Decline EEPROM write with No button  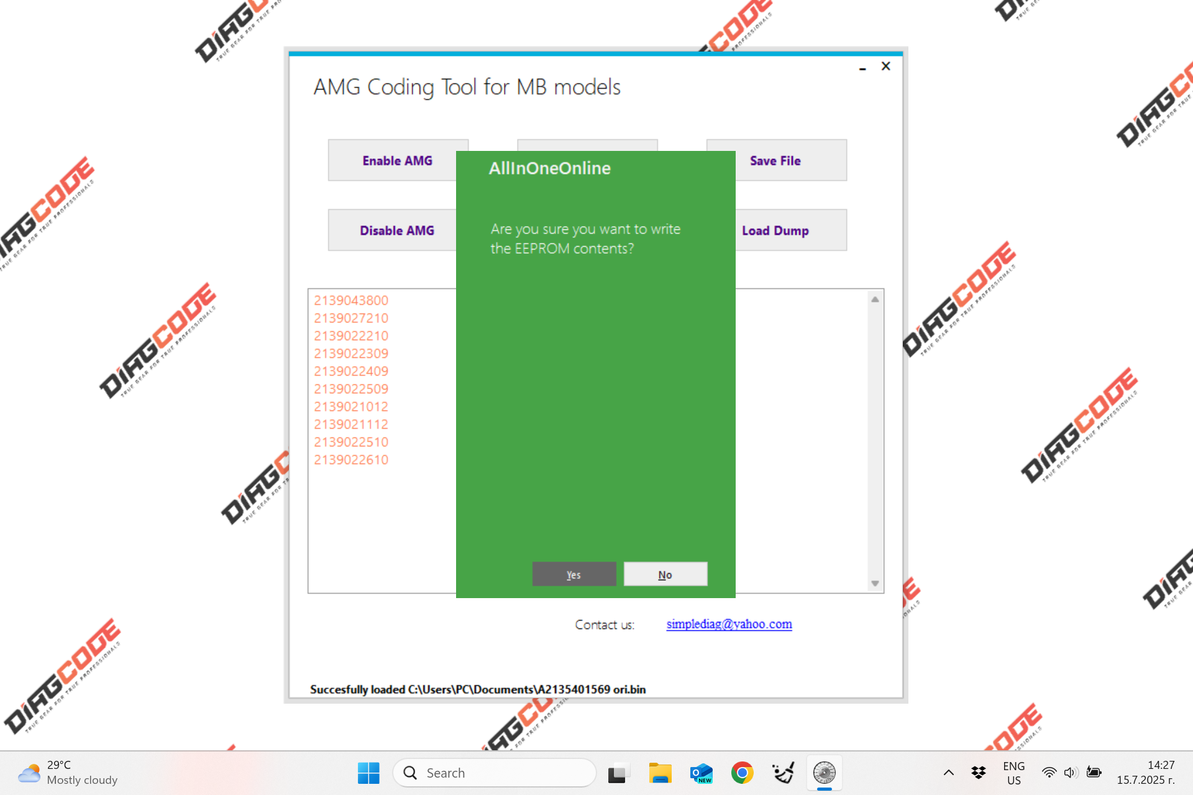pyautogui.click(x=665, y=575)
